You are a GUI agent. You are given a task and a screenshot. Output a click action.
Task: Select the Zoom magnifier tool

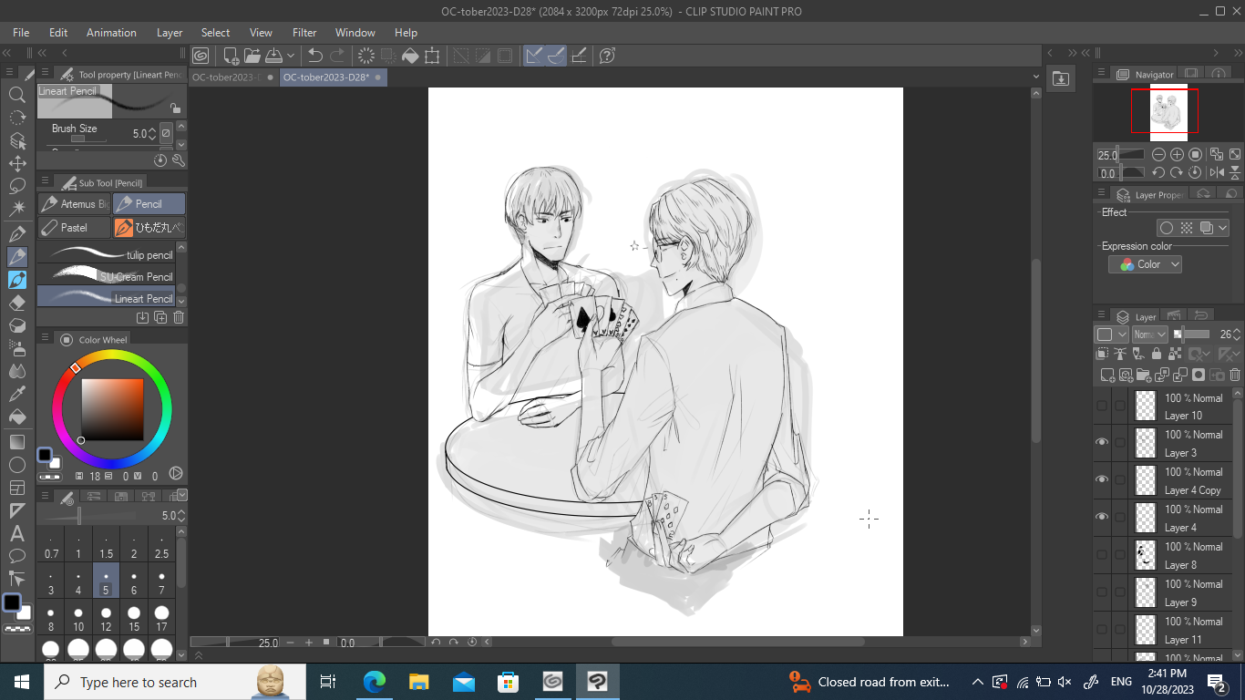16,94
